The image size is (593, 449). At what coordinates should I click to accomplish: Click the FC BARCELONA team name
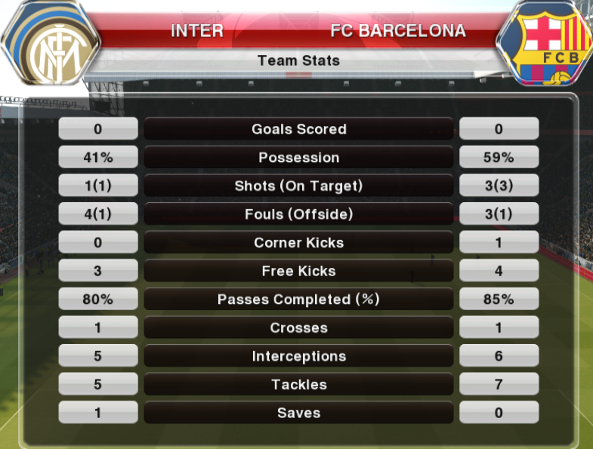398,31
